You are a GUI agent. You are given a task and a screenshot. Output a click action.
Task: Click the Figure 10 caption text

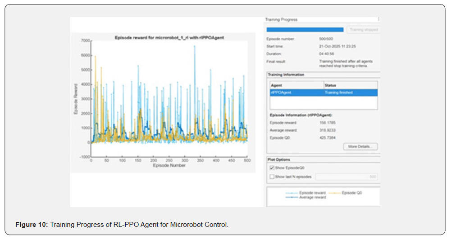coord(122,225)
